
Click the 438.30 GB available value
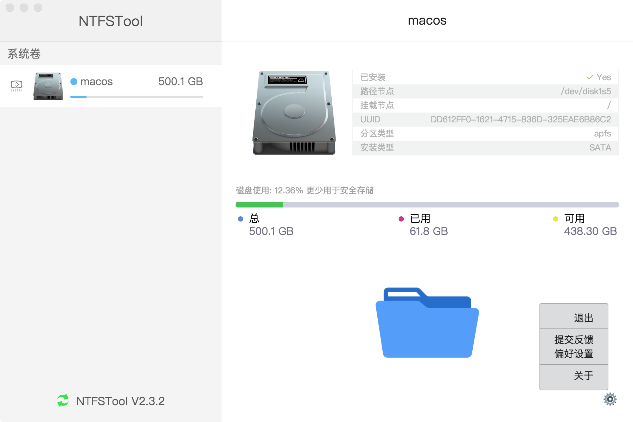click(590, 231)
